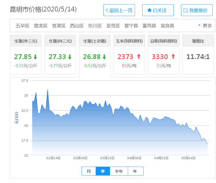
Task: Open the 宜良县 district link
Action: pyautogui.click(x=167, y=26)
